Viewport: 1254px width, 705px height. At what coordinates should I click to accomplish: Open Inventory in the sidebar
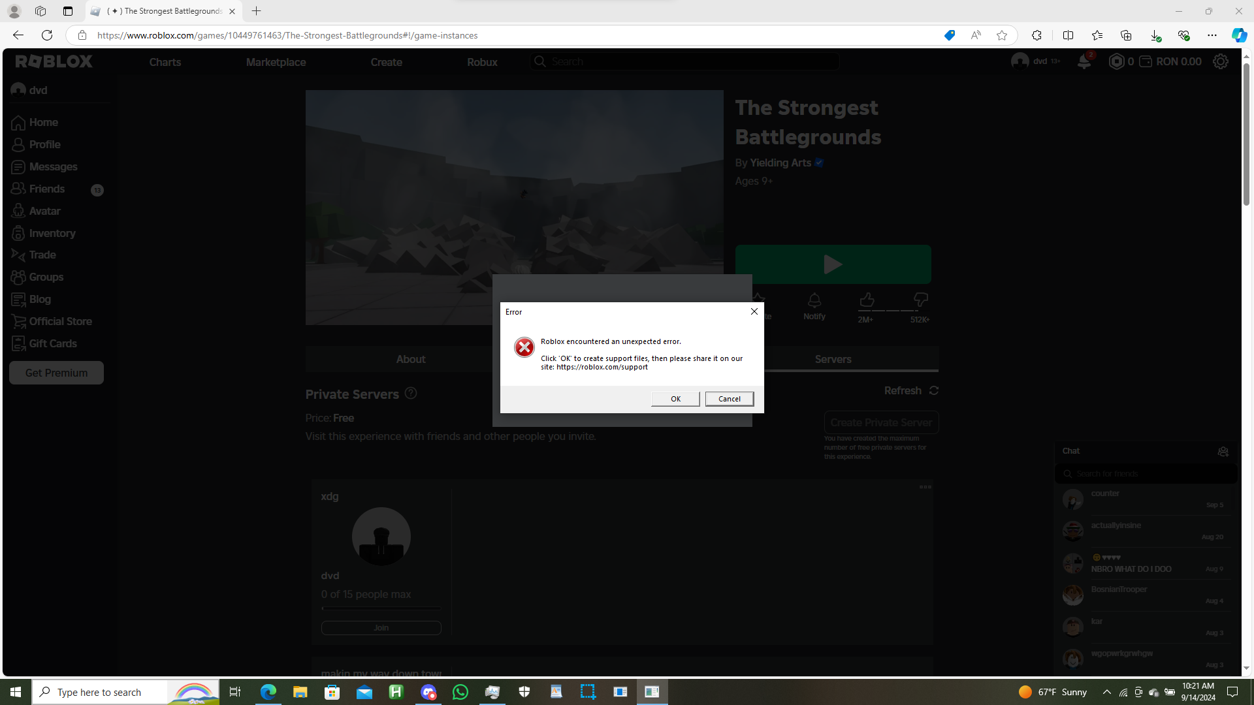(52, 233)
